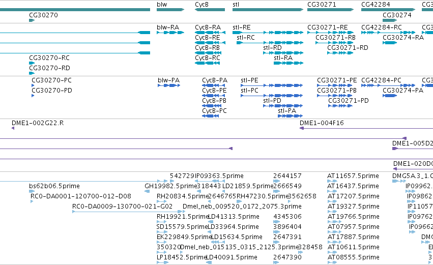Open transcript label CycB-RB
The image size is (433, 265).
coord(208,48)
